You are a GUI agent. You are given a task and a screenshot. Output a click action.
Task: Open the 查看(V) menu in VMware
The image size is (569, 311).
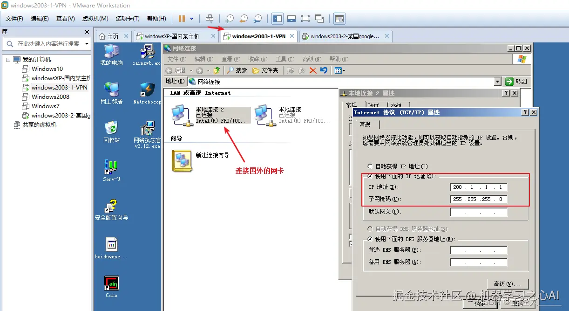click(66, 19)
